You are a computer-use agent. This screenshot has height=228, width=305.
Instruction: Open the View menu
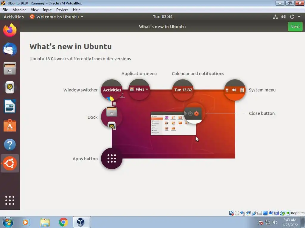pyautogui.click(x=35, y=10)
